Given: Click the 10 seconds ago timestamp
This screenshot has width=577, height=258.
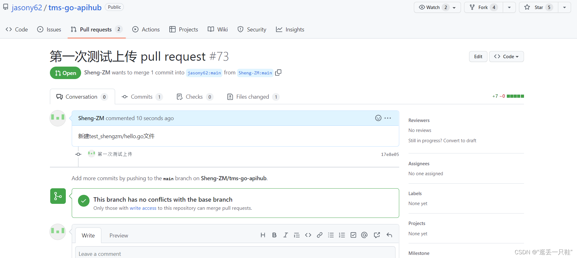Looking at the screenshot, I should click(155, 118).
